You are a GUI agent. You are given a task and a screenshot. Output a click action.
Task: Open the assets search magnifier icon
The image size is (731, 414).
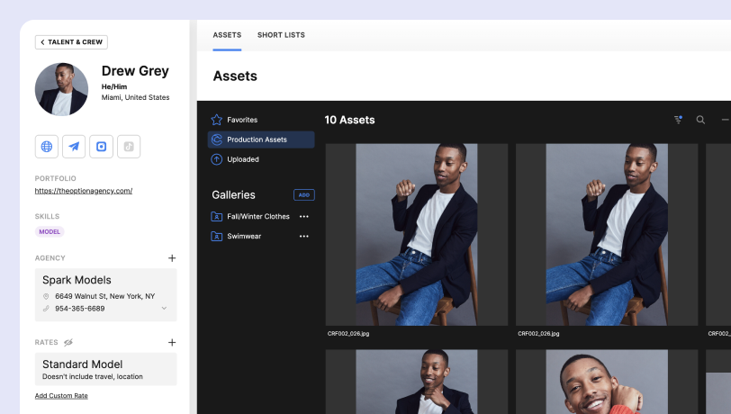[700, 120]
